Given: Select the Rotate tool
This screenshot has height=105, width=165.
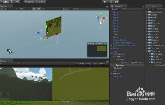Looking at the screenshot, I should point(11,2).
